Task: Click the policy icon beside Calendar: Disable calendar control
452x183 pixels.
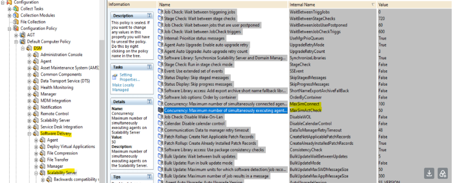Action: tap(161, 123)
